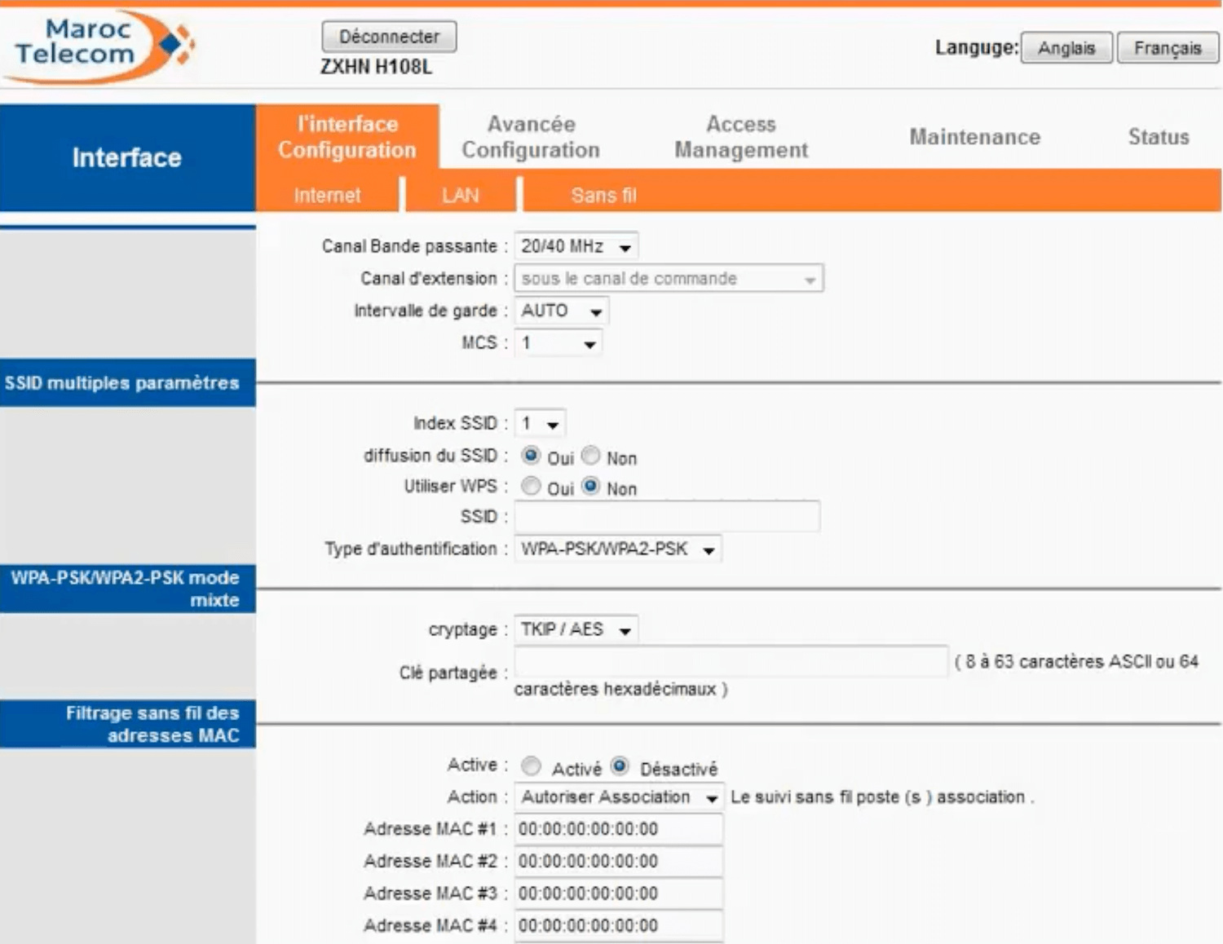Image resolution: width=1223 pixels, height=944 pixels.
Task: Select Activé for MAC filtering
Action: point(531,766)
